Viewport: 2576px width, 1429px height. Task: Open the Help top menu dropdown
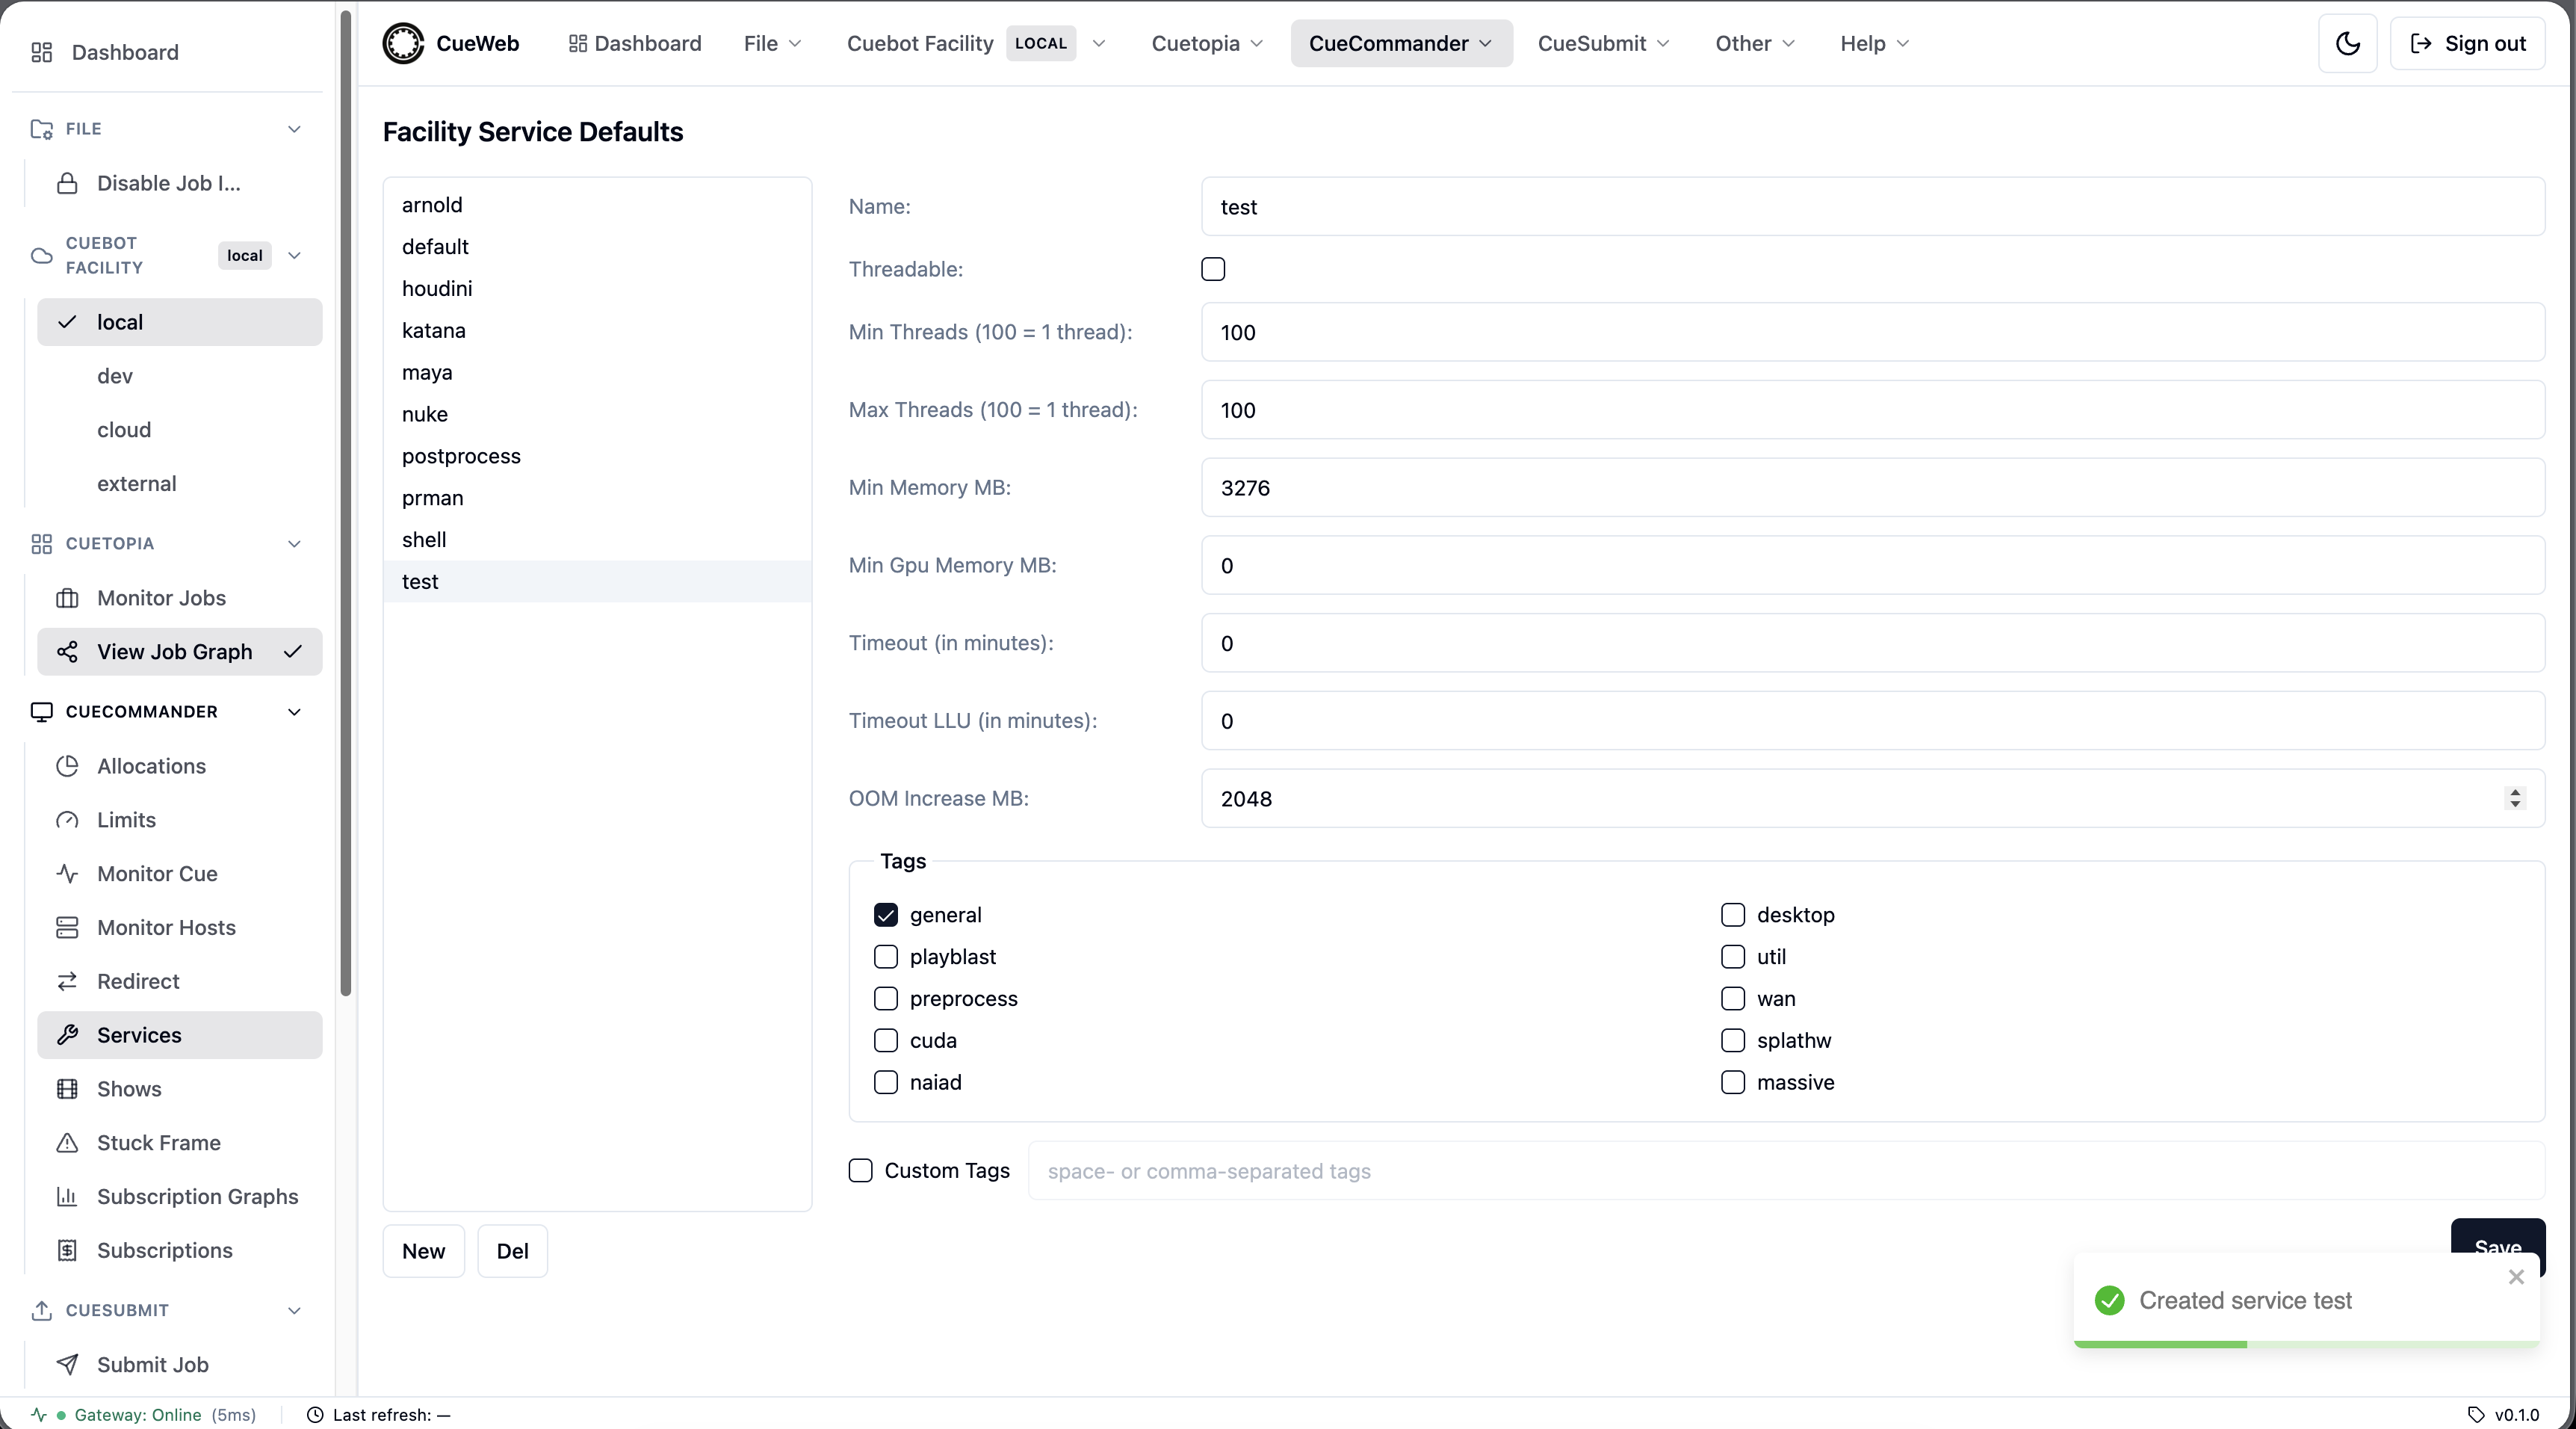(x=1875, y=43)
